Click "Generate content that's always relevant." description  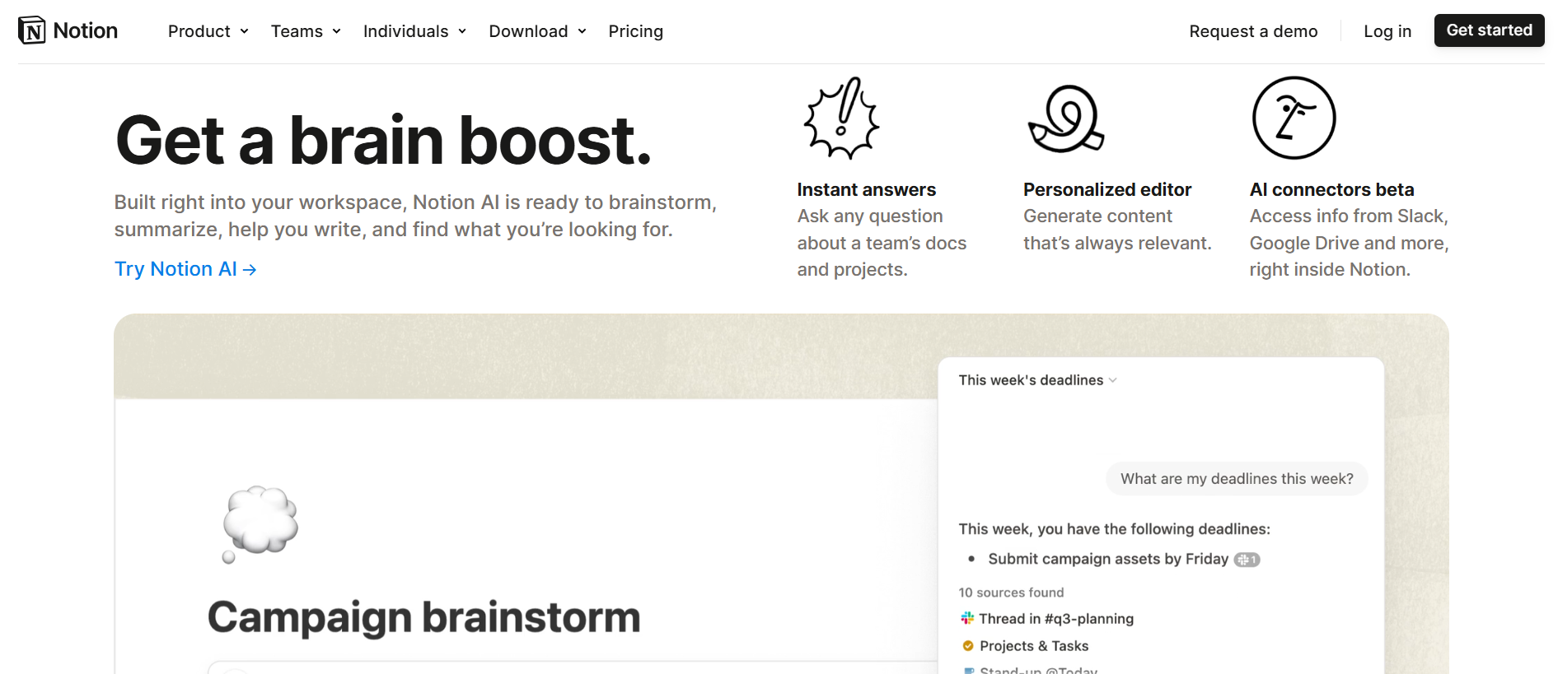[x=1117, y=230]
